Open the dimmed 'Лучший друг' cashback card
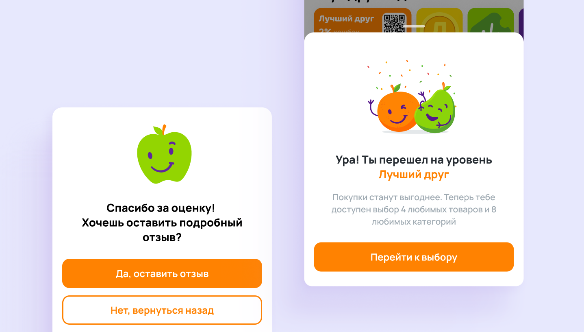584x332 pixels. (x=363, y=20)
